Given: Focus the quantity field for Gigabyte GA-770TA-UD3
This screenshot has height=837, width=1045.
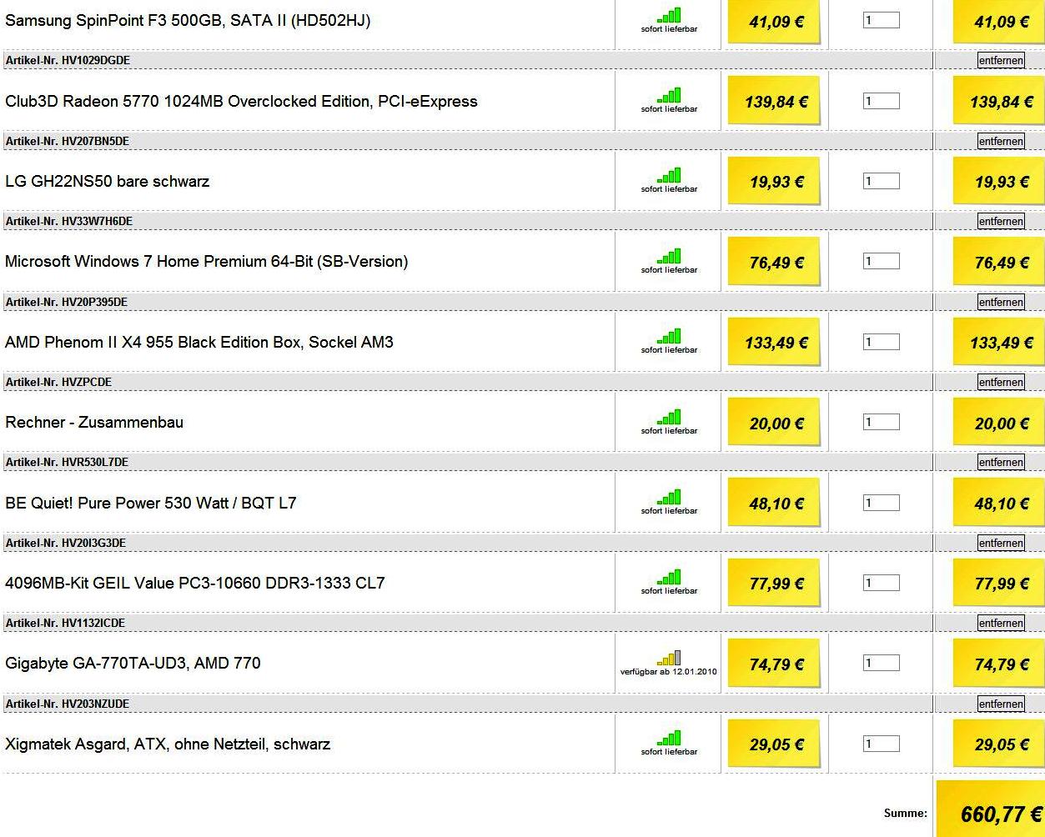Looking at the screenshot, I should click(881, 663).
